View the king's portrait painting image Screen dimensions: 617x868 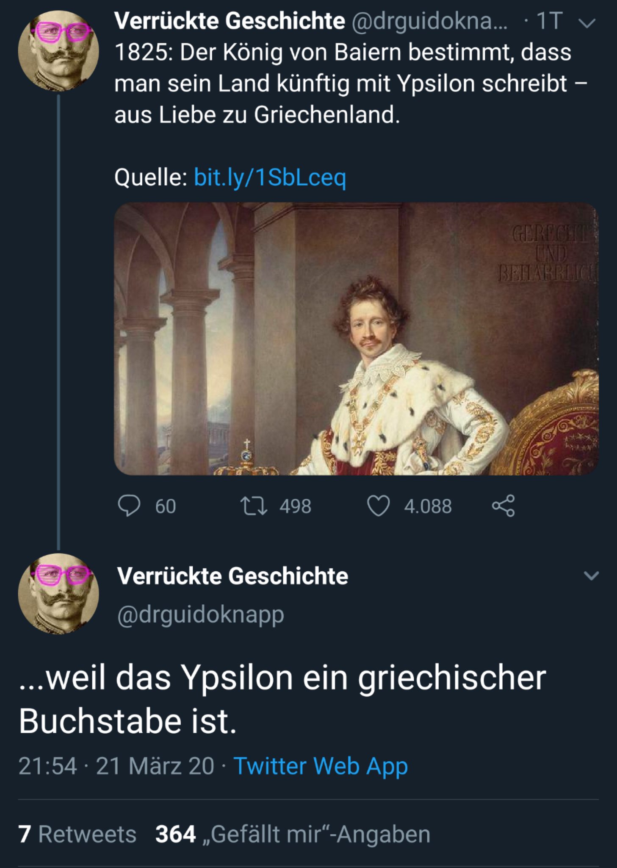click(356, 339)
